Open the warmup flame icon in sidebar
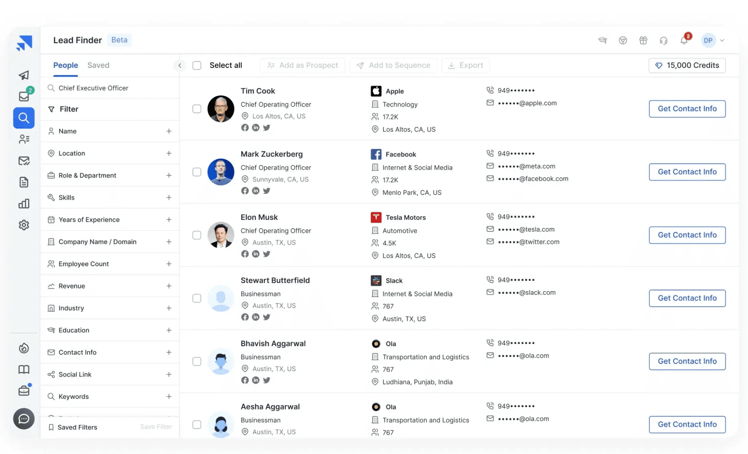Screen dimensions: 748x454 [x=24, y=348]
